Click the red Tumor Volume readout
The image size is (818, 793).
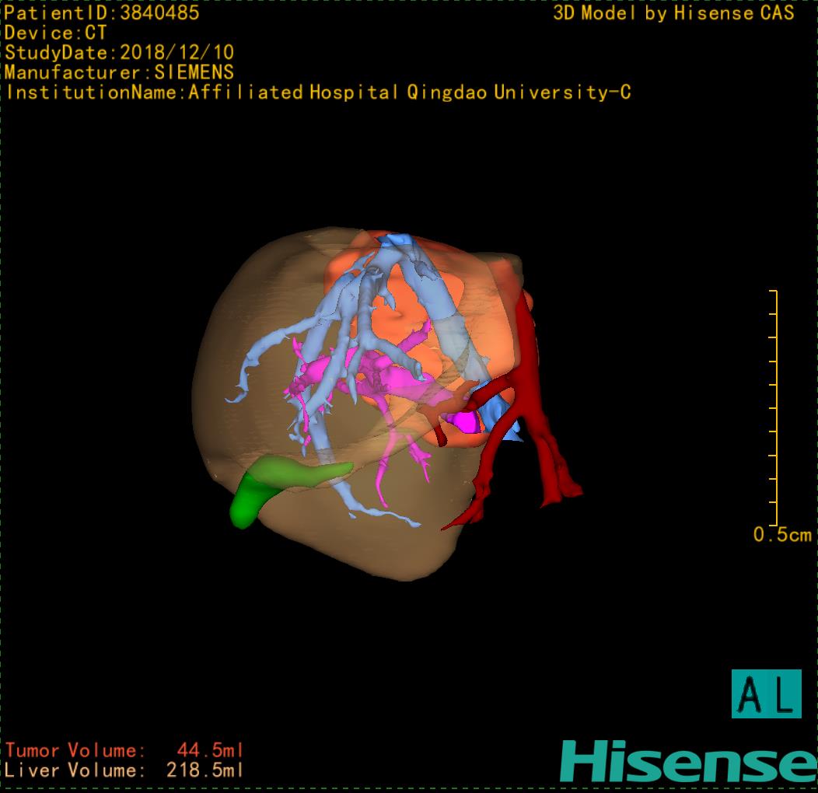(x=124, y=750)
